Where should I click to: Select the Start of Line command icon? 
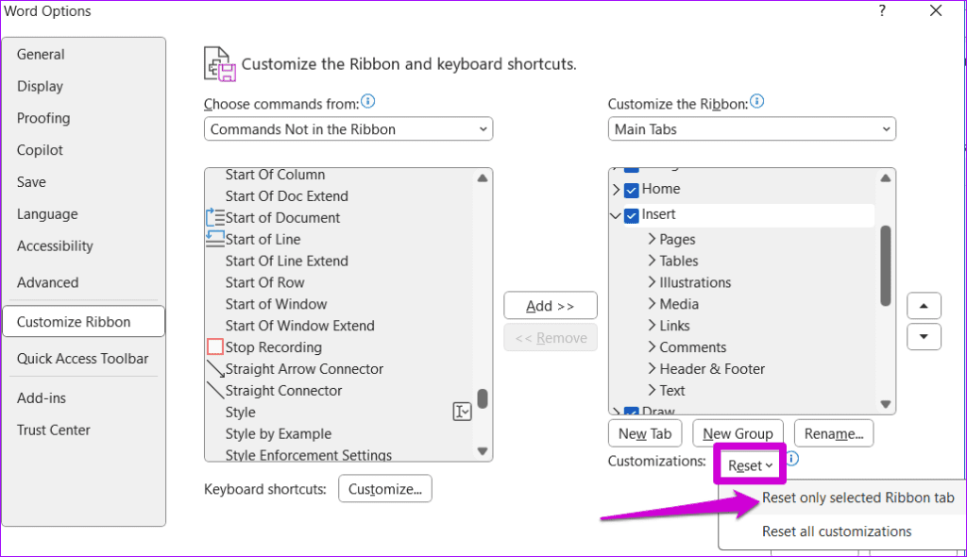pos(214,240)
